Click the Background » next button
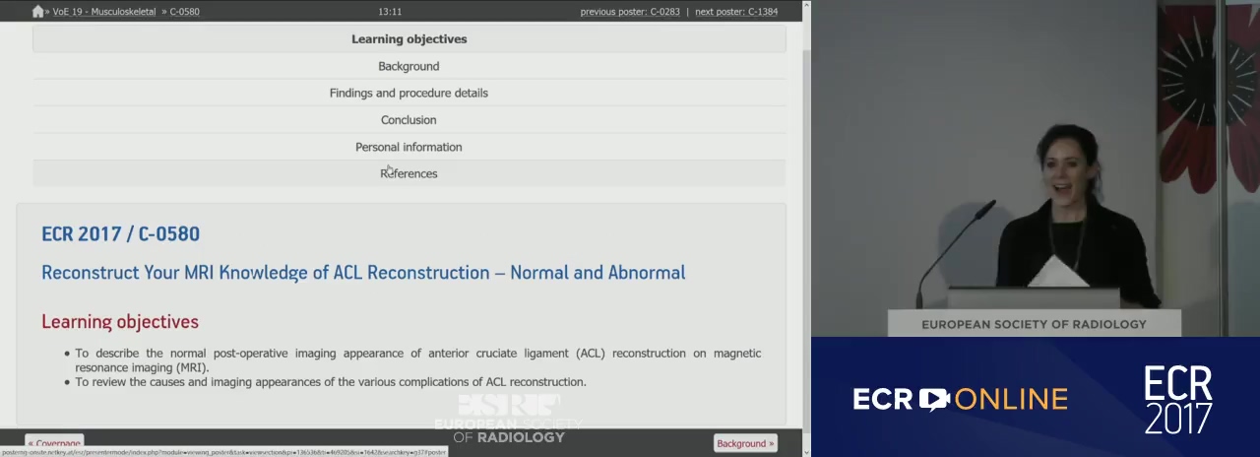 tap(745, 443)
